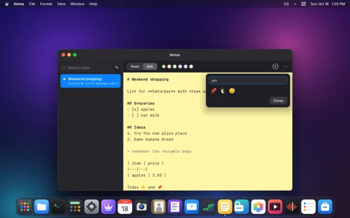Image resolution: width=350 pixels, height=218 pixels.
Task: Click '1. try the new pizza place'
Action: (x=157, y=133)
